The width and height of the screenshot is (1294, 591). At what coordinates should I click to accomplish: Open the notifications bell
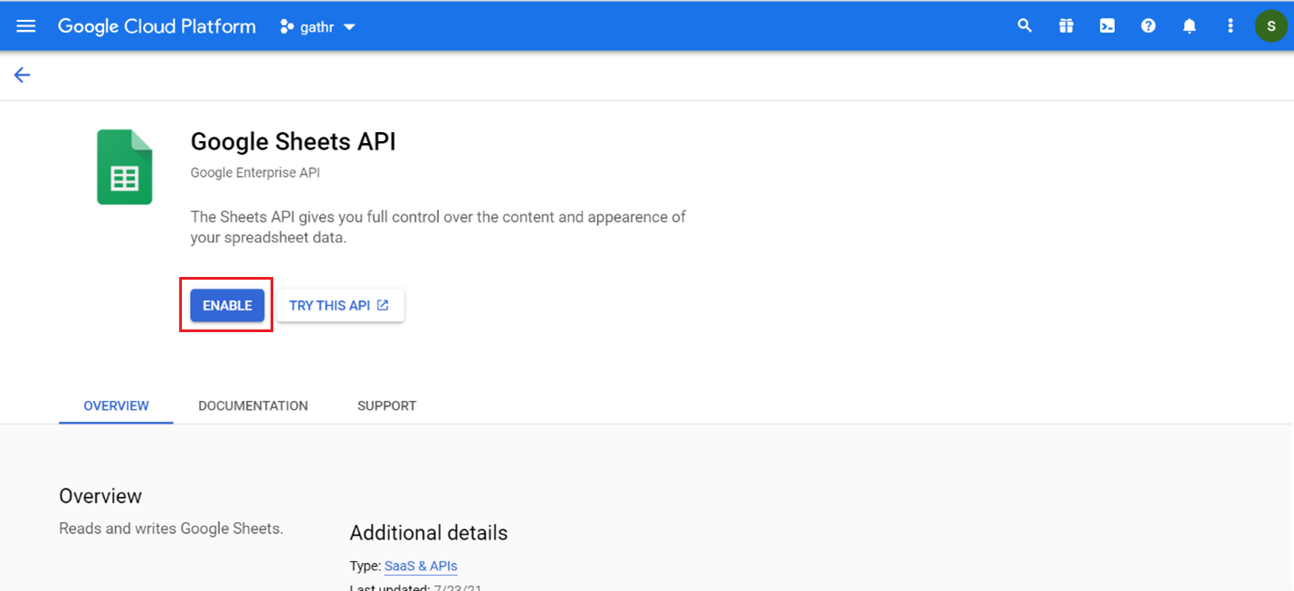tap(1189, 25)
